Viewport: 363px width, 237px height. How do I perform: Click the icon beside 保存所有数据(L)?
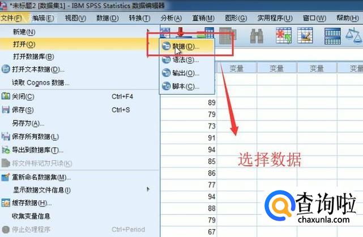[x=6, y=136]
